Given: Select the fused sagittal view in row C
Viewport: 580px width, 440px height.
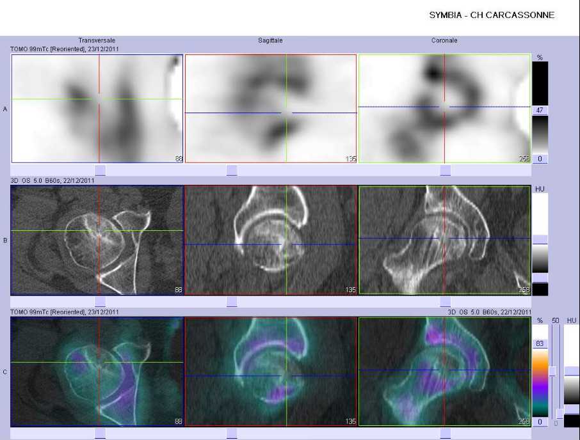Looking at the screenshot, I should coord(271,372).
